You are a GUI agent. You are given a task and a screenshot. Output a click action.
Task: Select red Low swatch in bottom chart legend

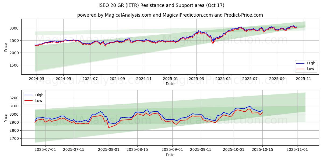29,101
